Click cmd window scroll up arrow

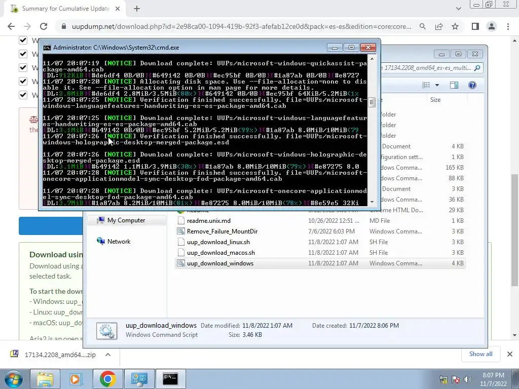pyautogui.click(x=372, y=59)
